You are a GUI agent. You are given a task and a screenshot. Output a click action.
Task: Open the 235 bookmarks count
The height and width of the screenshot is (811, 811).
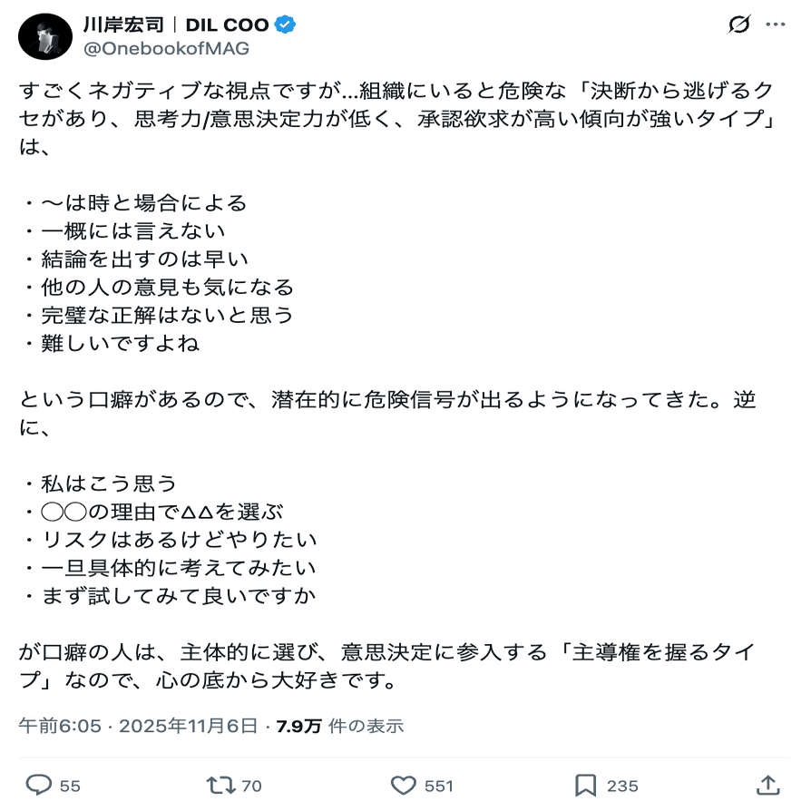point(622,787)
